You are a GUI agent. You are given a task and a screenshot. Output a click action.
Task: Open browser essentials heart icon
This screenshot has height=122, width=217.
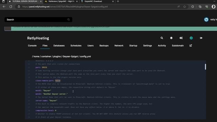coord(207,7)
